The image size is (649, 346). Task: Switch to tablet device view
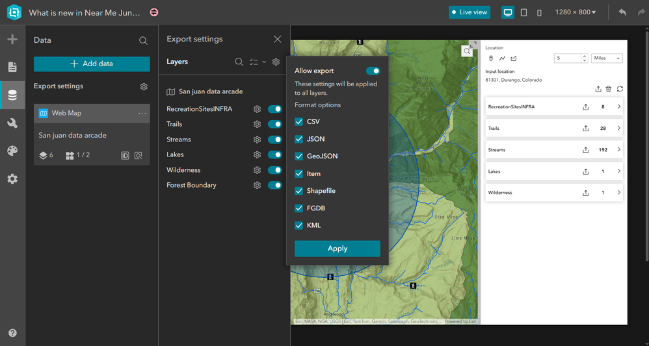pyautogui.click(x=523, y=12)
